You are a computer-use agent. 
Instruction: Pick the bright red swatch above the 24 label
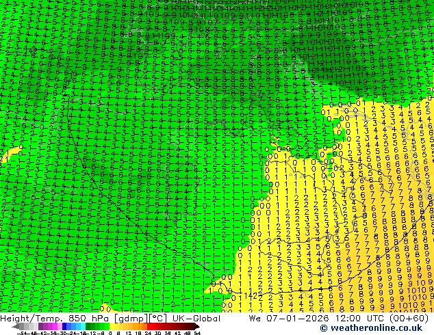[x=150, y=326]
